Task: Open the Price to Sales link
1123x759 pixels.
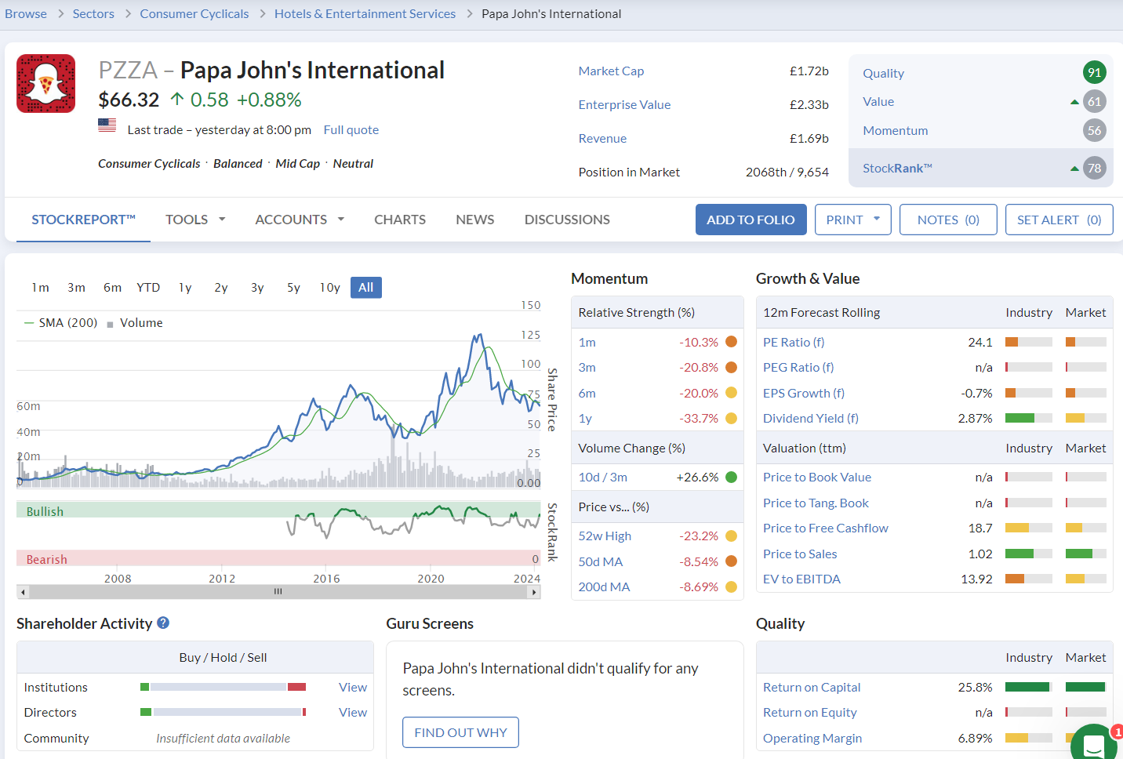Action: coord(800,554)
